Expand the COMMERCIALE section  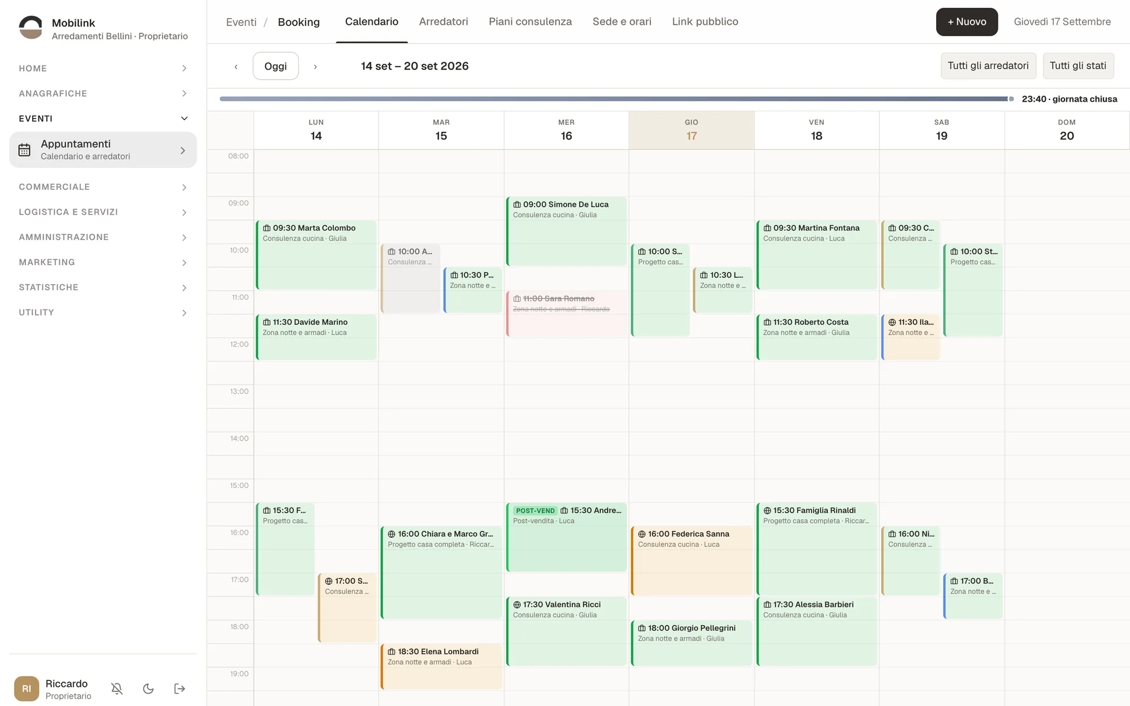click(103, 187)
